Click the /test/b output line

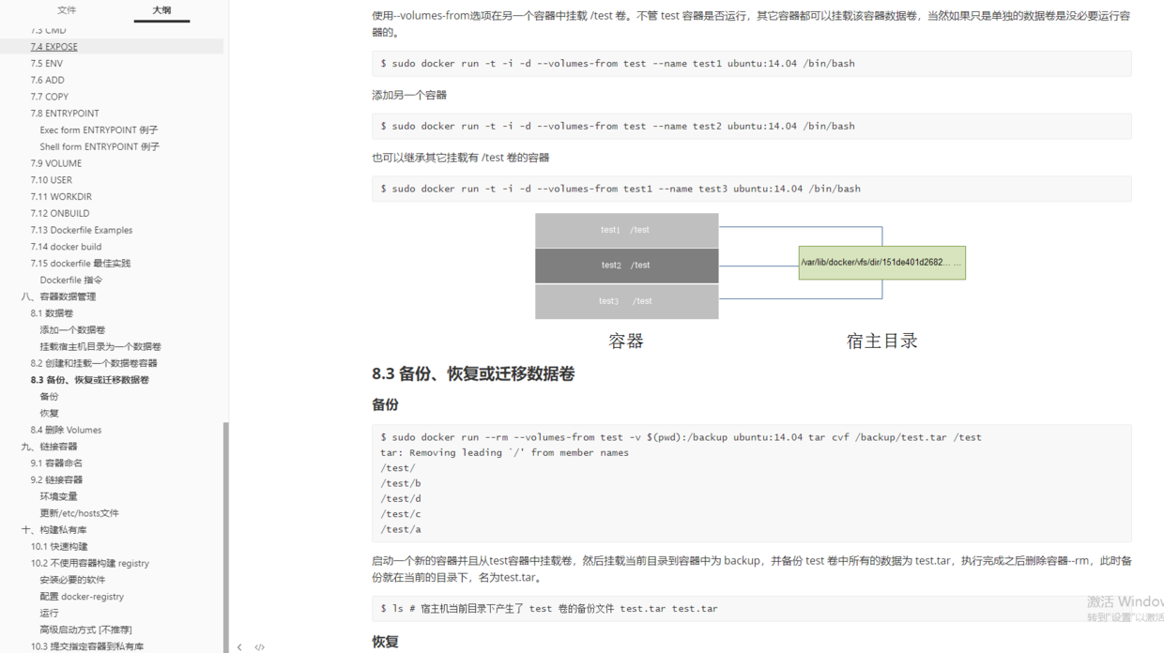point(401,483)
